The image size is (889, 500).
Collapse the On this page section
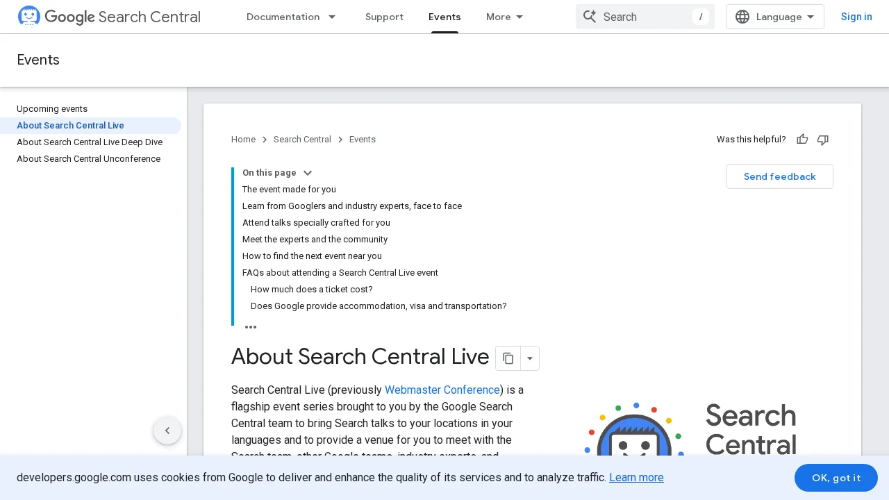pos(308,173)
